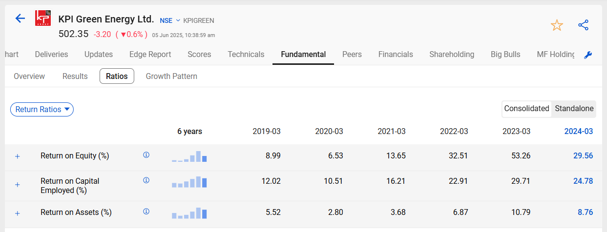Open the Shareholding tab
Image resolution: width=607 pixels, height=232 pixels.
pos(452,55)
